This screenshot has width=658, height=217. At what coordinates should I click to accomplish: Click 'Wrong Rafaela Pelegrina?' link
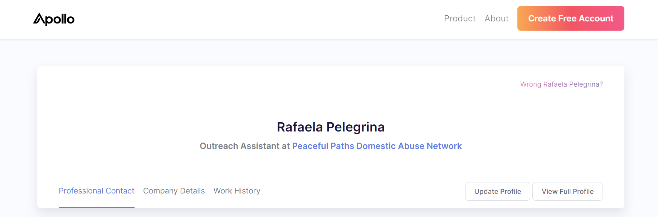(x=561, y=84)
